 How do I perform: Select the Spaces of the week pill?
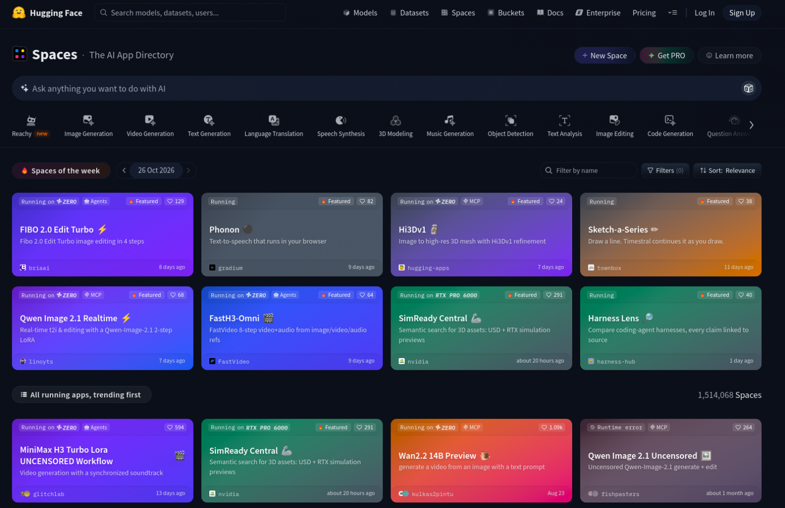point(61,171)
